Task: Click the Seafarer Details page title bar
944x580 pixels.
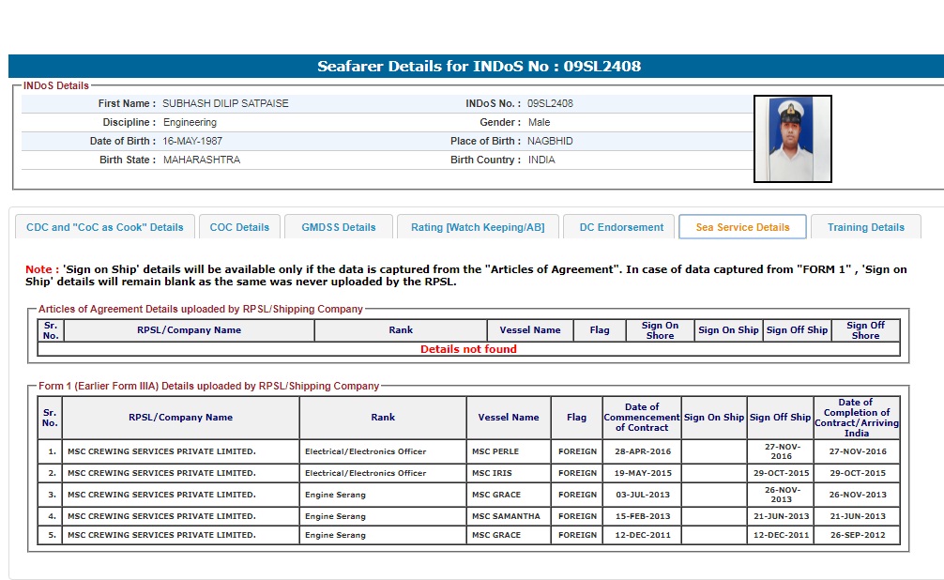Action: 479,67
